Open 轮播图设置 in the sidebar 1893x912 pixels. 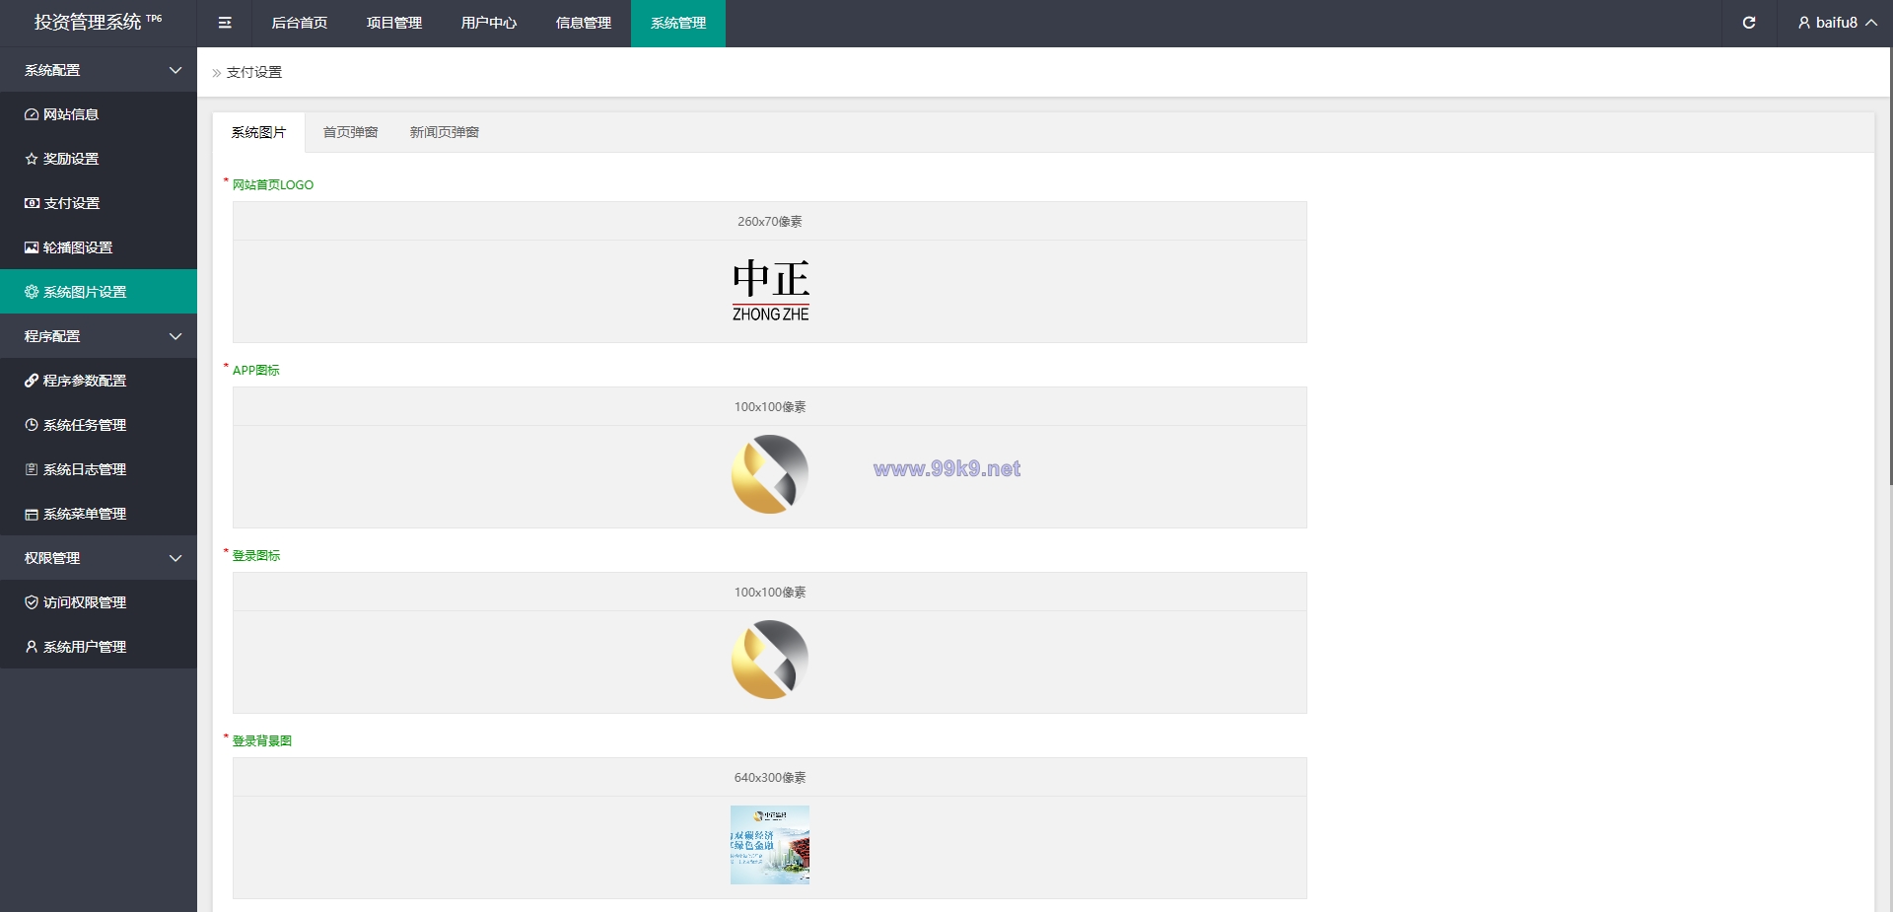(x=99, y=247)
